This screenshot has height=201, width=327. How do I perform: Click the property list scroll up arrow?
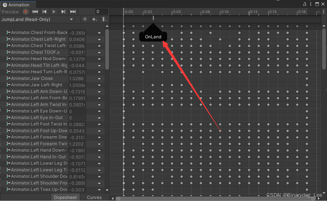pos(107,26)
